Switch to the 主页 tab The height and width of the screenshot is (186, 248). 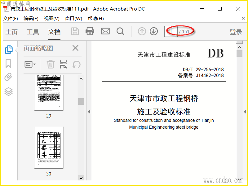coord(11,32)
